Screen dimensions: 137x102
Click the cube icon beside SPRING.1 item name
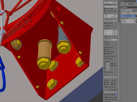105,40
